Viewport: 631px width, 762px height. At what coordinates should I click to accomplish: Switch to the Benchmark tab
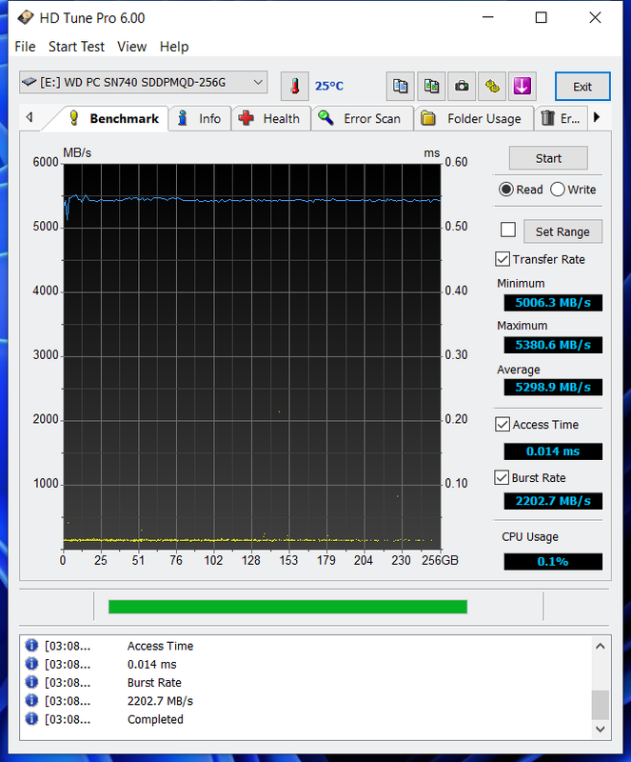coord(113,118)
